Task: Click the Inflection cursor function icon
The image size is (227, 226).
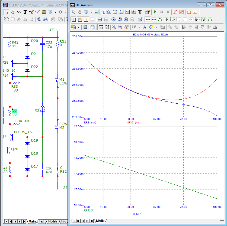Action: tap(185, 19)
